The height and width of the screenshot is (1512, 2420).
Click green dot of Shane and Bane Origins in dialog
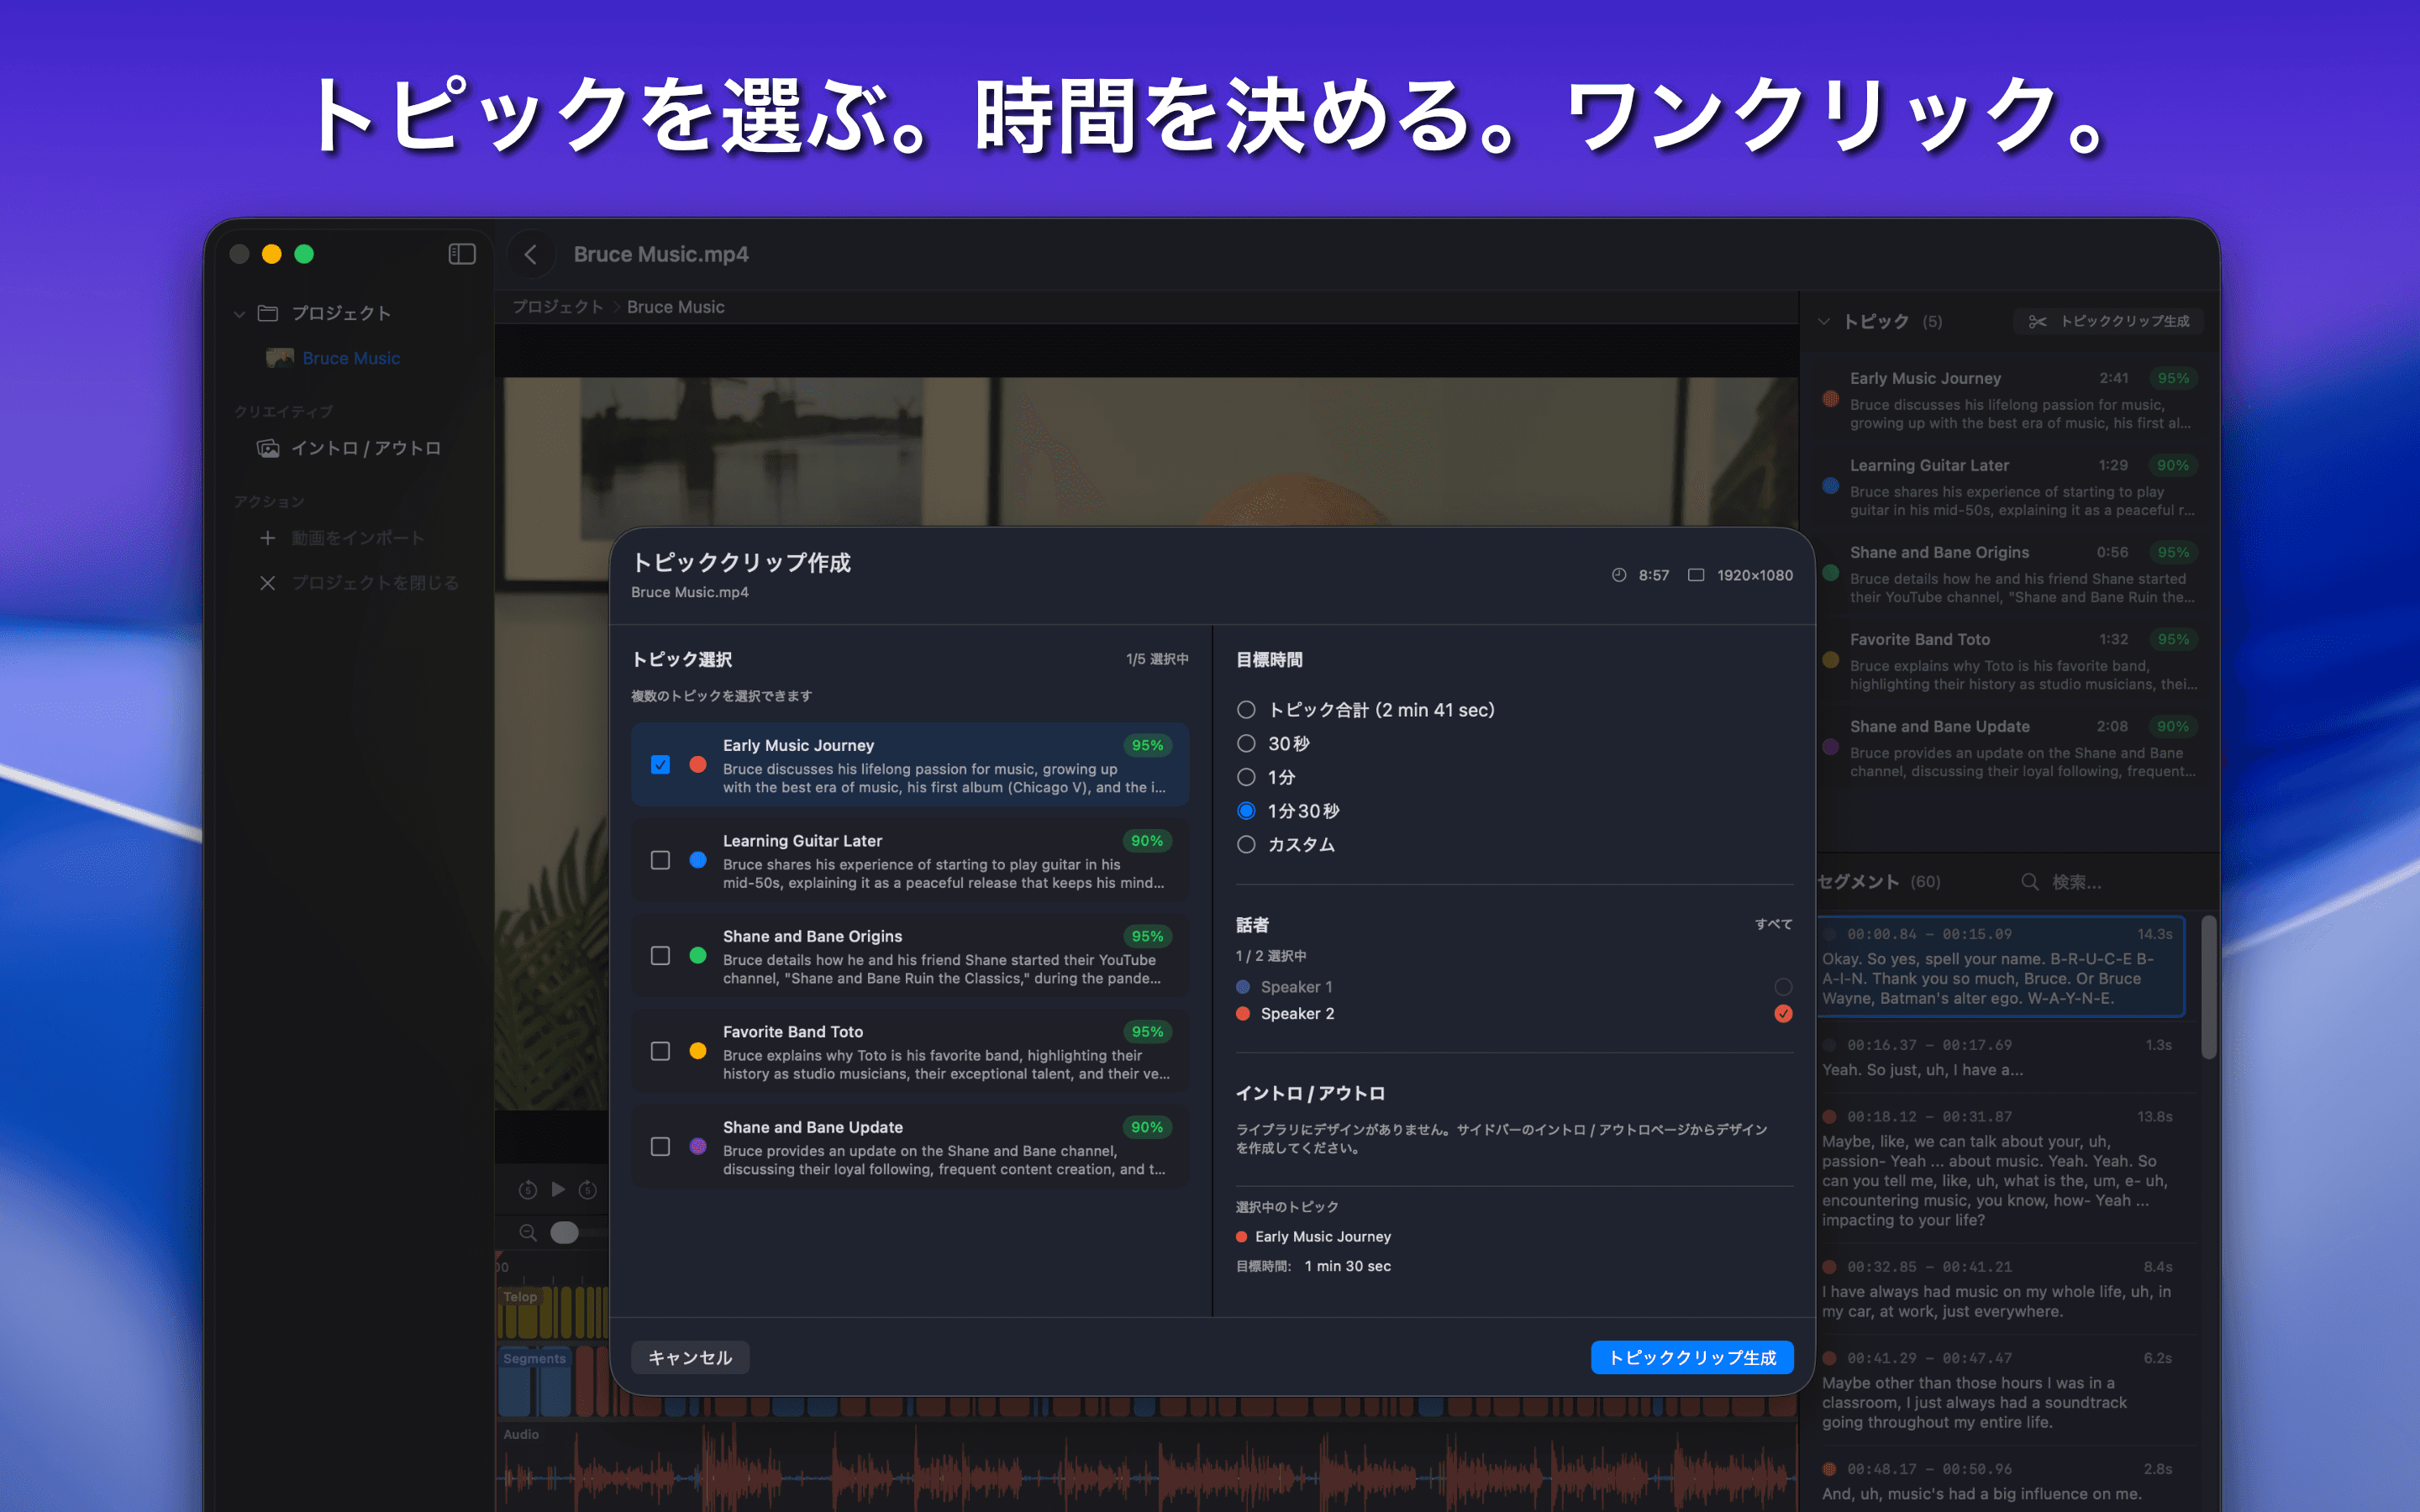click(698, 956)
